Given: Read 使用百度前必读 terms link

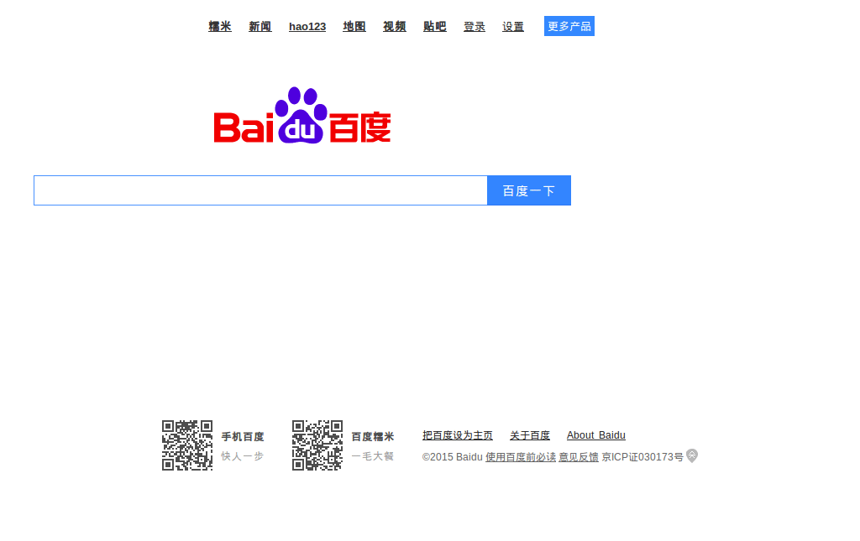Looking at the screenshot, I should click(521, 457).
